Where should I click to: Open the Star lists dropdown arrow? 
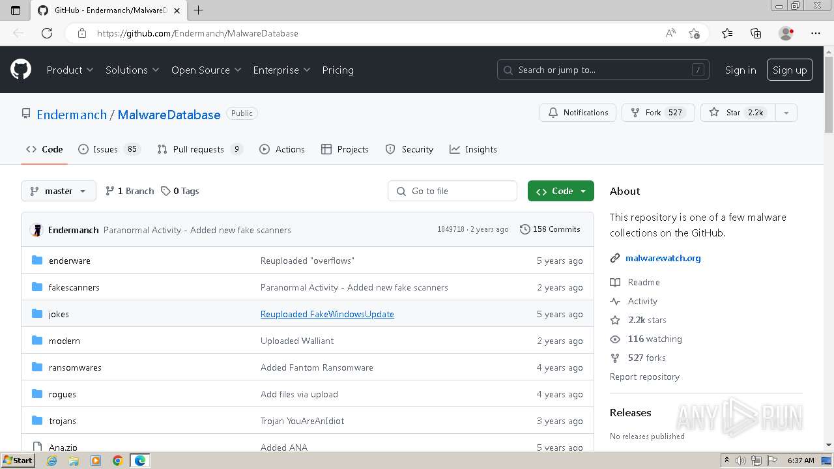tap(786, 113)
